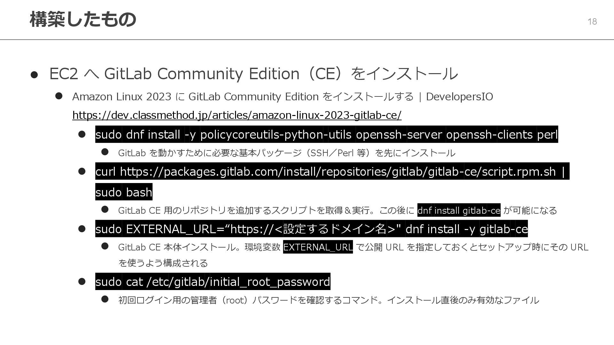Viewport: 614px width, 345px height.
Task: Click the 'sudo bash' command line
Action: coord(124,192)
